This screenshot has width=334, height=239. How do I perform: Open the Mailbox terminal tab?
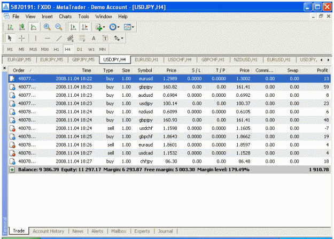[119, 231]
